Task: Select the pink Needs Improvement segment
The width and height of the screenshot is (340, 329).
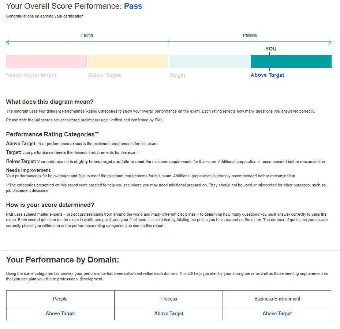Action: pos(46,61)
